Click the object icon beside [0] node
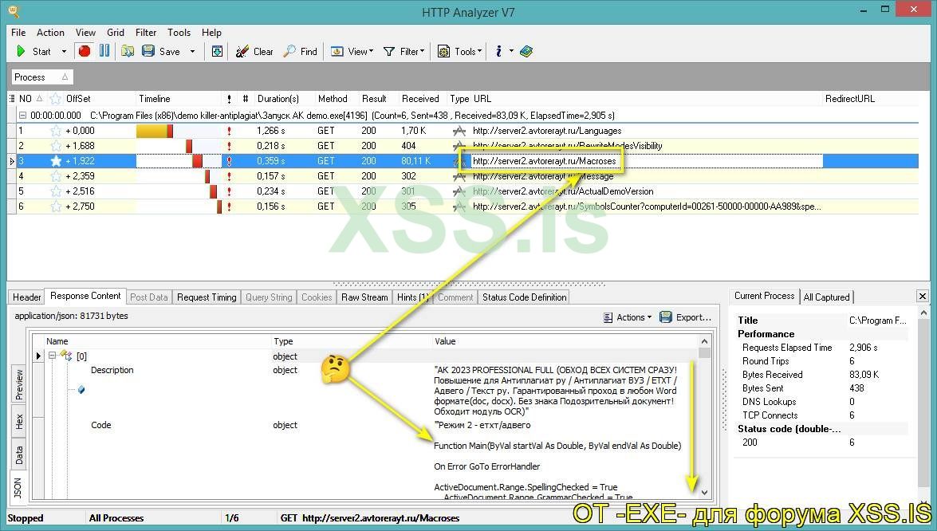The image size is (937, 531). (65, 356)
